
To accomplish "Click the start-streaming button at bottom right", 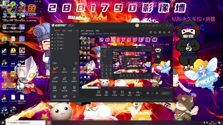I will (x=165, y=93).
